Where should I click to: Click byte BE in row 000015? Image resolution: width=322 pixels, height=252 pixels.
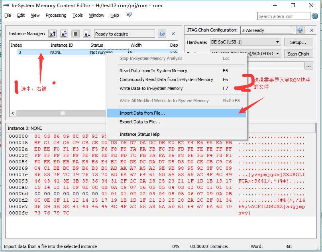pyautogui.click(x=37, y=143)
